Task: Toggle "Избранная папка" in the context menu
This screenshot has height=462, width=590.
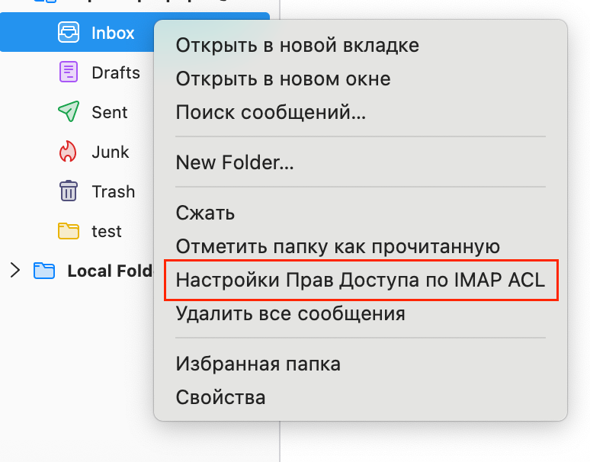Action: point(258,364)
